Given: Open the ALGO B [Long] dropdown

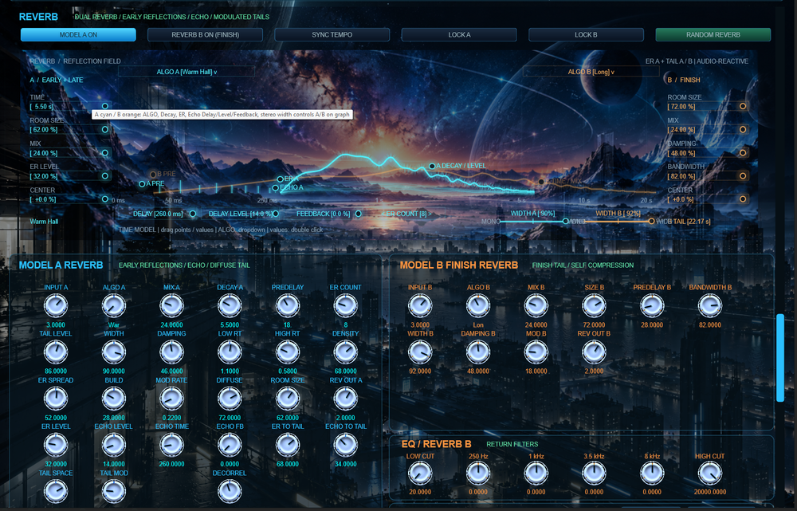Looking at the screenshot, I should (591, 72).
